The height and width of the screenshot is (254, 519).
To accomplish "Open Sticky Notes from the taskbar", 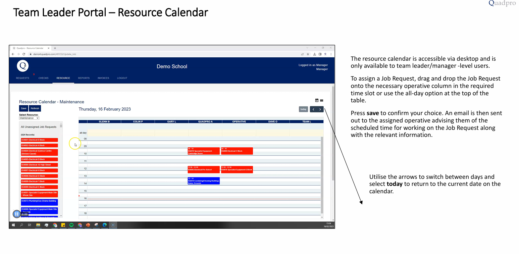I will (x=63, y=225).
